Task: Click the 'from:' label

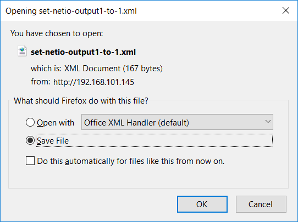Action: coord(41,82)
